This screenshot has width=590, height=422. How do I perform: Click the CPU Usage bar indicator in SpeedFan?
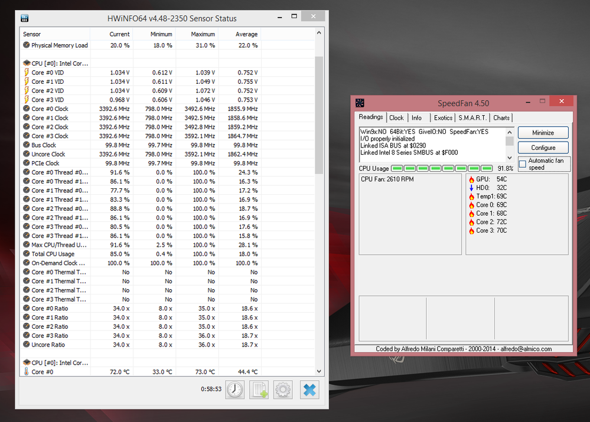point(442,168)
